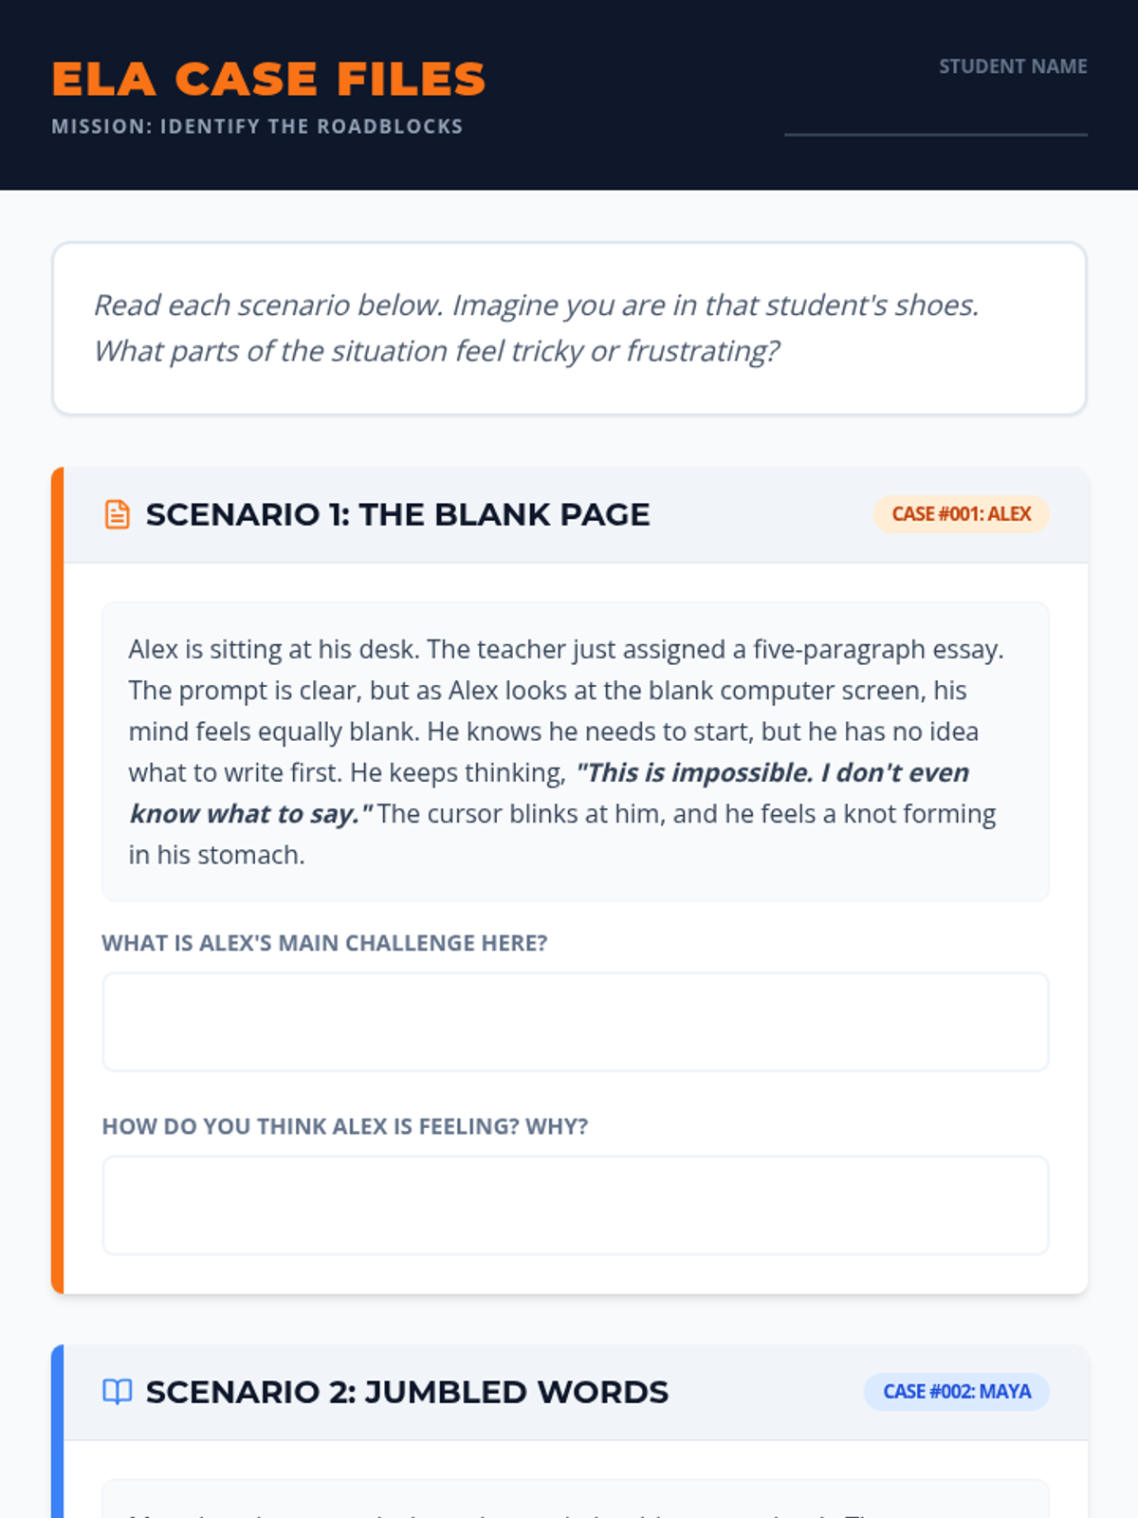Screen dimensions: 1138x1518
Task: Click the open book icon beside Scenario 2
Action: click(x=117, y=1392)
